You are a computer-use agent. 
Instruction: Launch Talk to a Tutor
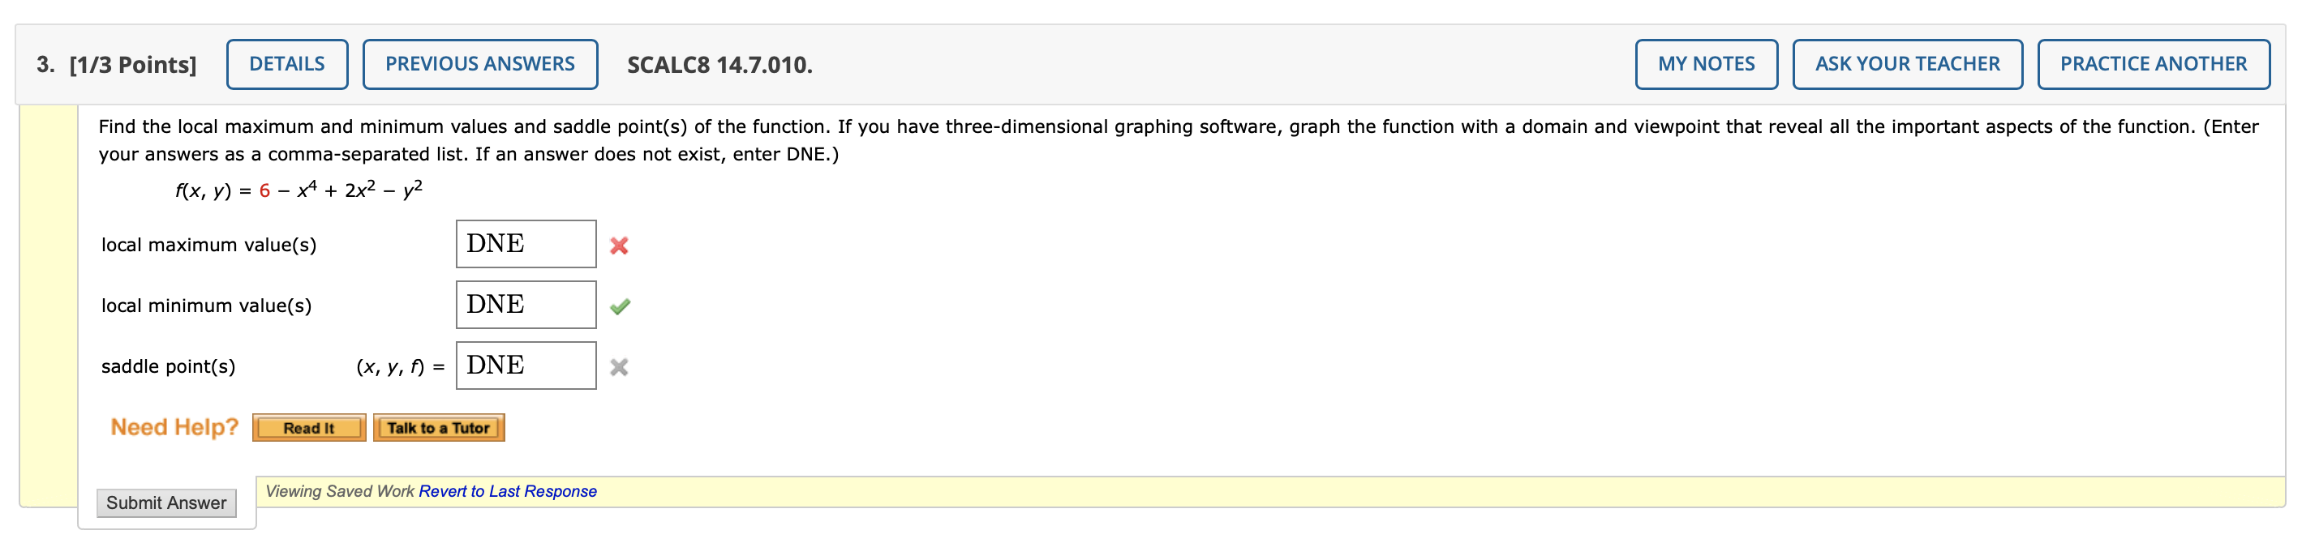click(440, 427)
